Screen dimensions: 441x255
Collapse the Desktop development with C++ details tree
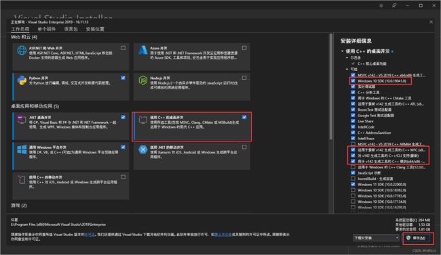[342, 51]
